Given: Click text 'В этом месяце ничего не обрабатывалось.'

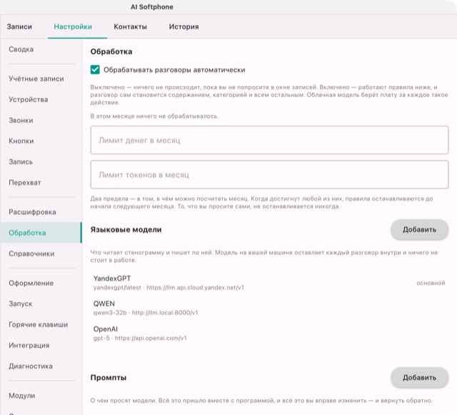Looking at the screenshot, I should (x=154, y=116).
